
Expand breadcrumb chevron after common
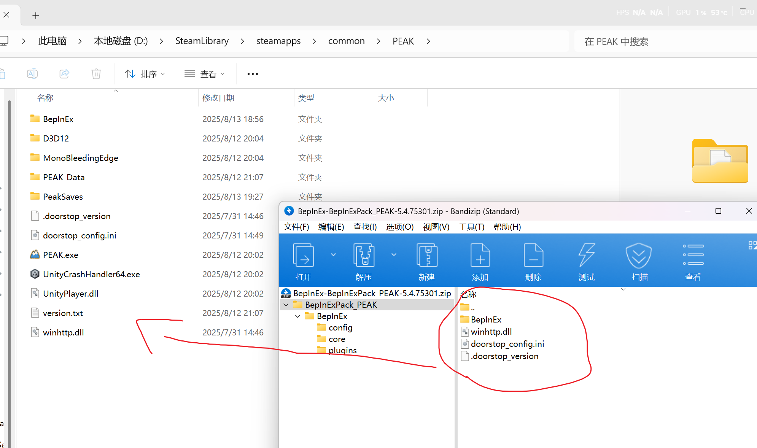(x=378, y=41)
